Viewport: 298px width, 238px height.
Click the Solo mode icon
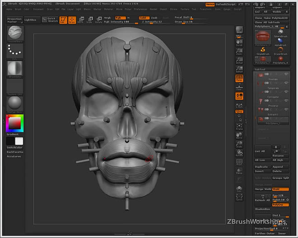point(239,188)
